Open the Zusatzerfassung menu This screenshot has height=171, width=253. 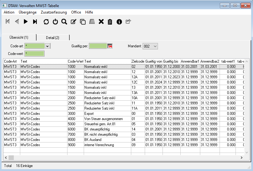tap(54, 12)
